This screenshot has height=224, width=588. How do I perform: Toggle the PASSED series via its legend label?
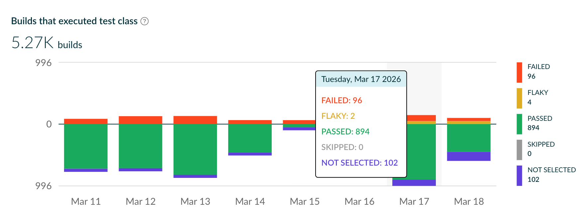539,118
